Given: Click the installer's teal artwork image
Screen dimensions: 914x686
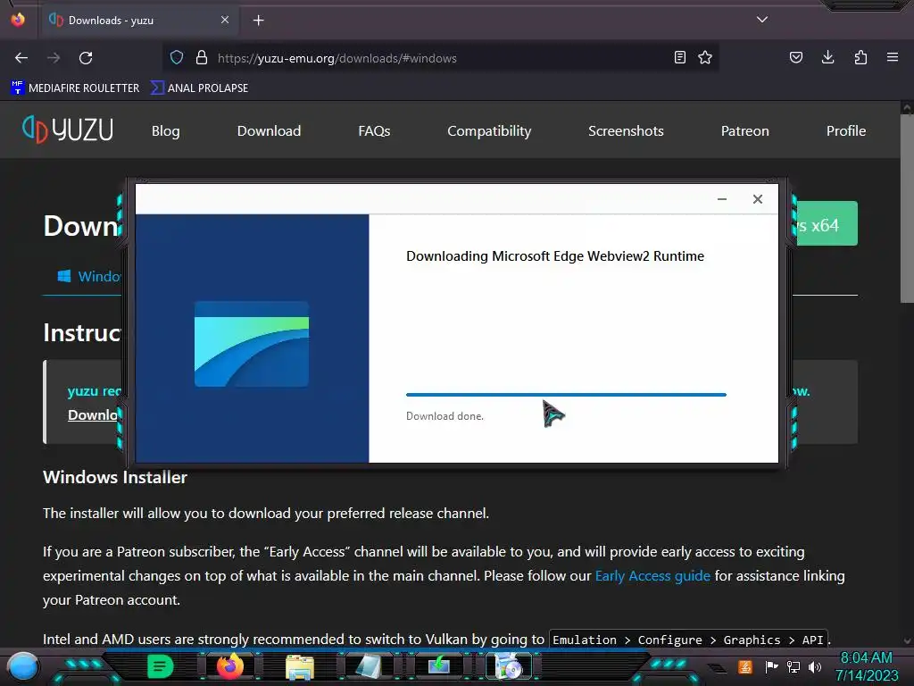Looking at the screenshot, I should [x=251, y=344].
